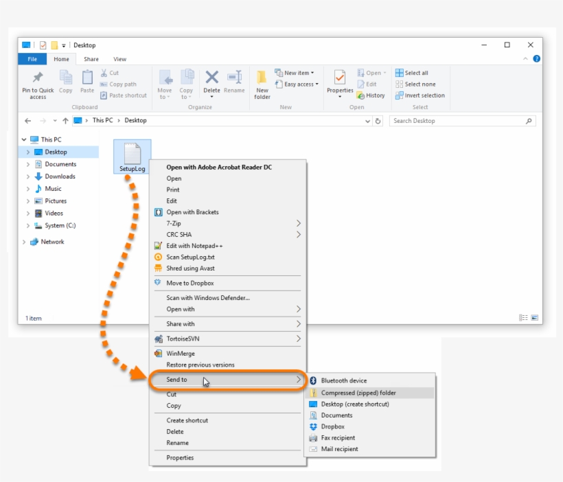Click the Help question mark icon

click(x=536, y=58)
